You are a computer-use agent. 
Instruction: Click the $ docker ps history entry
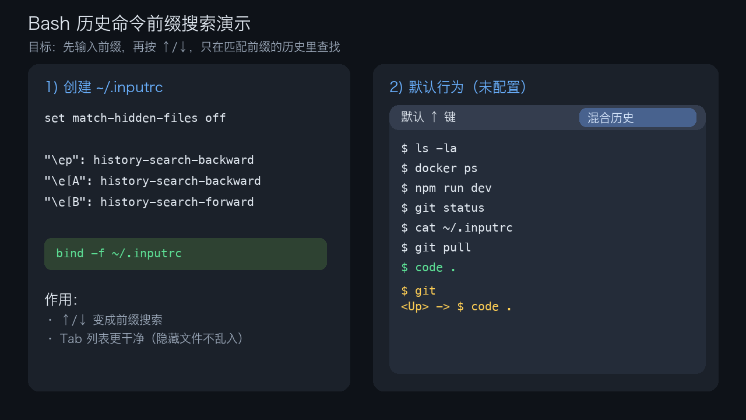pyautogui.click(x=439, y=168)
